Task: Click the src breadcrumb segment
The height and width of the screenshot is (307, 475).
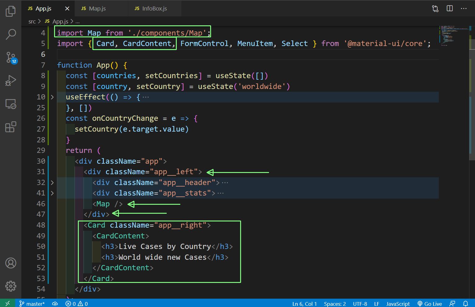Action: point(32,22)
